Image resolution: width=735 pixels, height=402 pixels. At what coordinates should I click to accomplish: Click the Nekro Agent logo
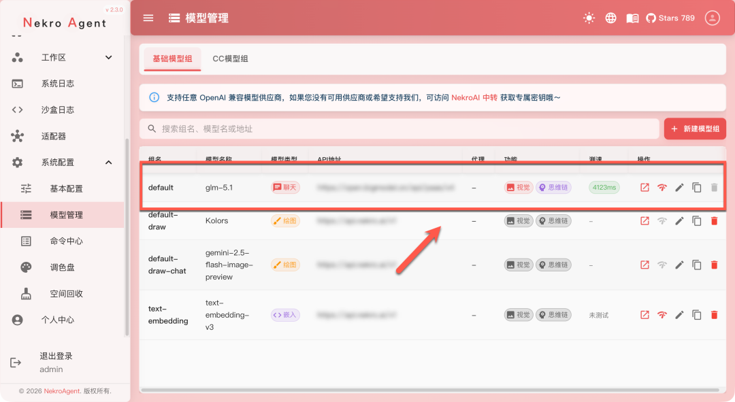[x=65, y=22]
